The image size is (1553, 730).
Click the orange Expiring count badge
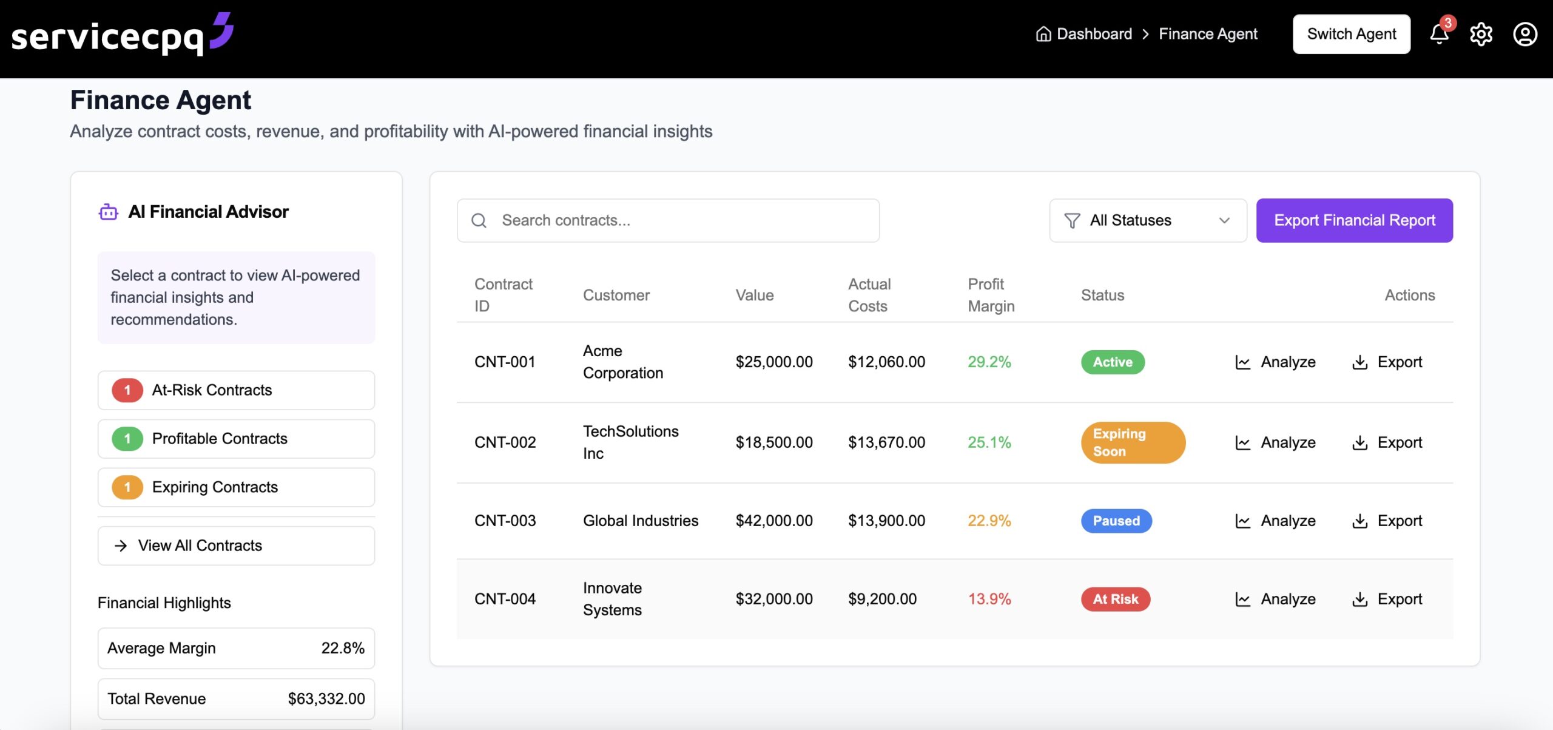[127, 487]
